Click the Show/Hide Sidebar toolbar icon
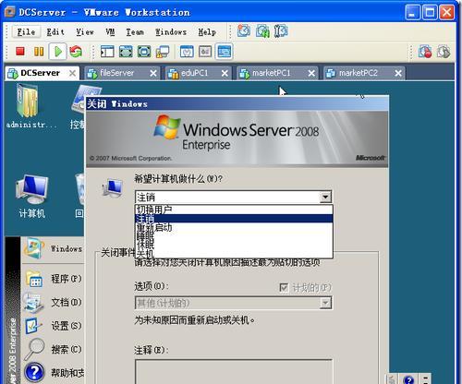The image size is (462, 384). tap(107, 52)
